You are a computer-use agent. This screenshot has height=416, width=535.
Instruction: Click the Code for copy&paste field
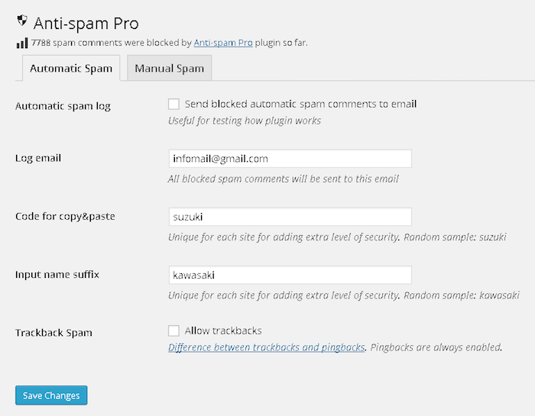tap(290, 217)
